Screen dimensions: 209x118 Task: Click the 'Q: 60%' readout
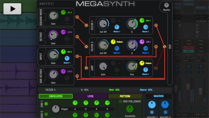point(84,90)
